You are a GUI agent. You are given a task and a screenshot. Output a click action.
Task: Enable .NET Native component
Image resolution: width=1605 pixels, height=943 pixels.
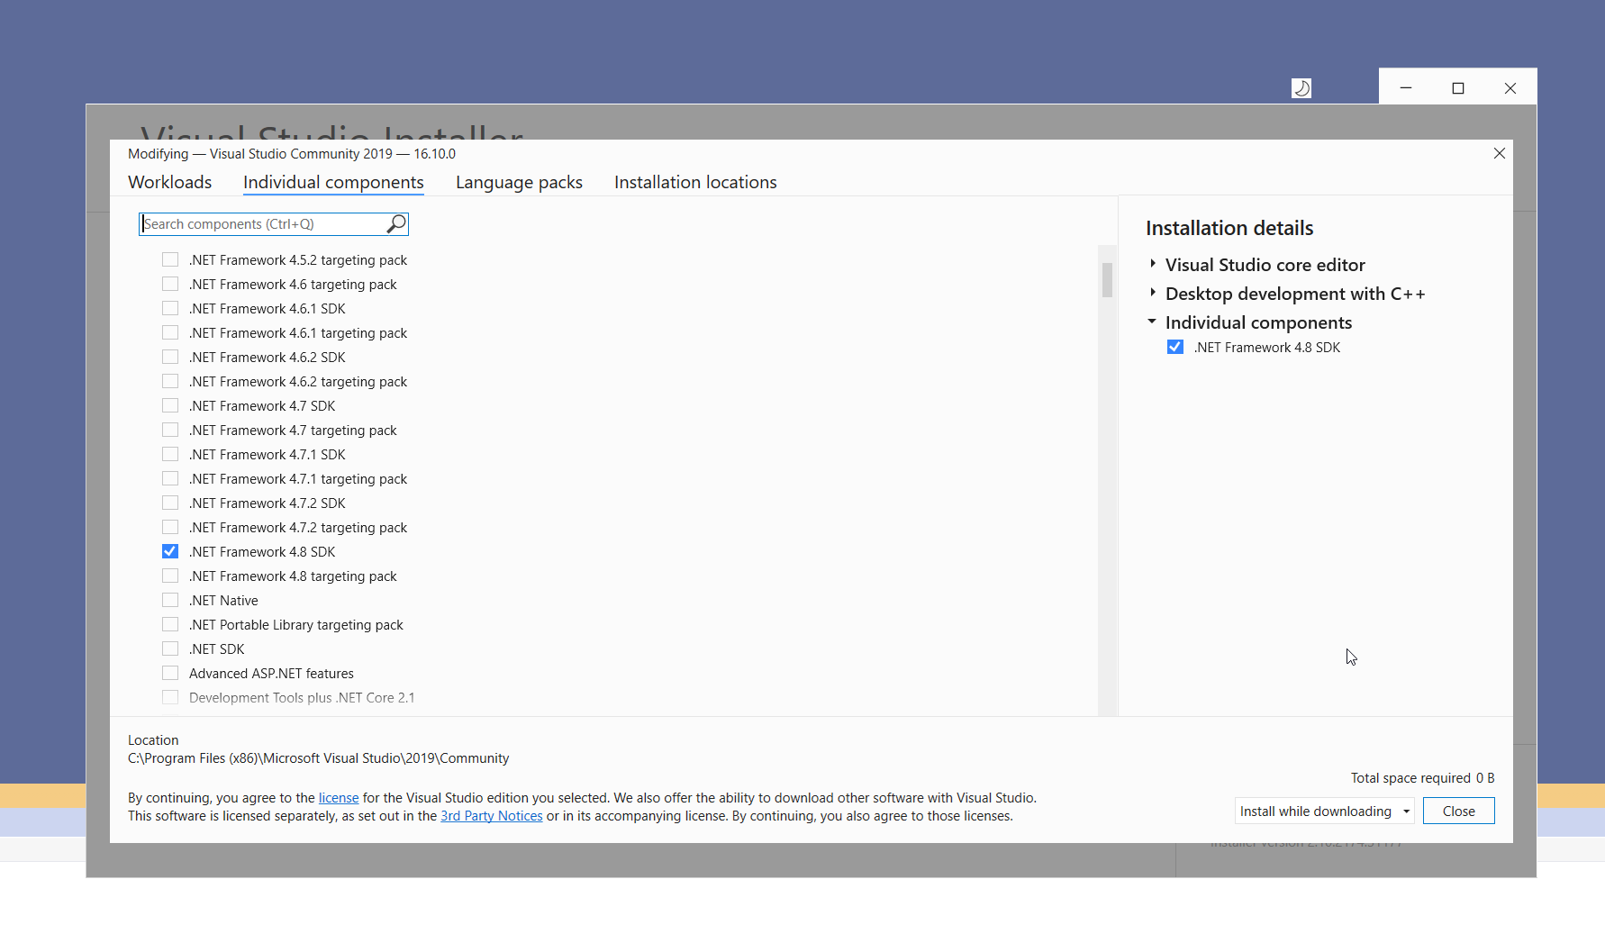tap(170, 599)
